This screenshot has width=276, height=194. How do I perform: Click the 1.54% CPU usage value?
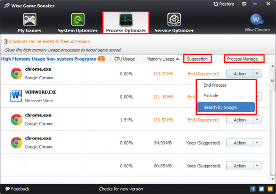pos(126,120)
